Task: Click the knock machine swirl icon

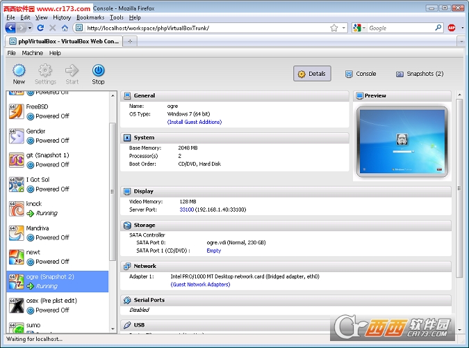Action: [16, 209]
